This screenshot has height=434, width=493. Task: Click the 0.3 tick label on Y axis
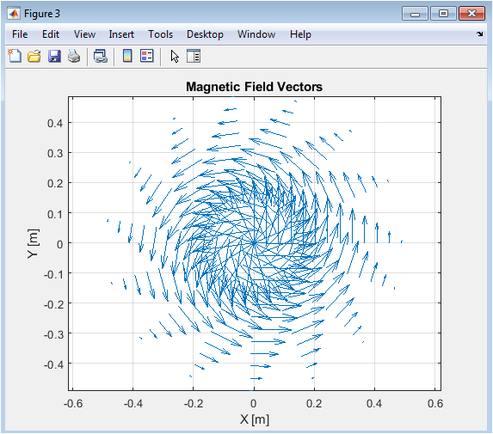(x=55, y=154)
